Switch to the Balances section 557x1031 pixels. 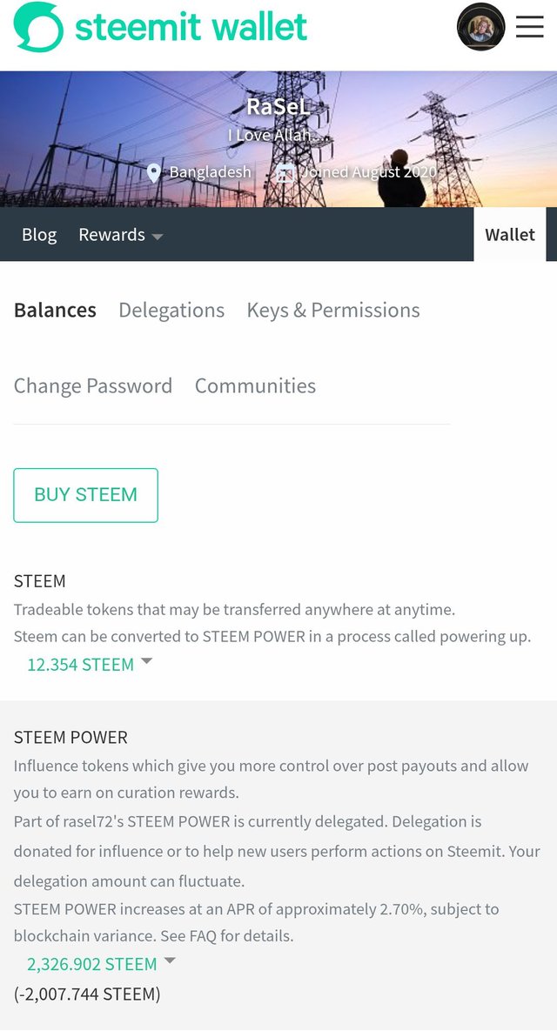(55, 311)
